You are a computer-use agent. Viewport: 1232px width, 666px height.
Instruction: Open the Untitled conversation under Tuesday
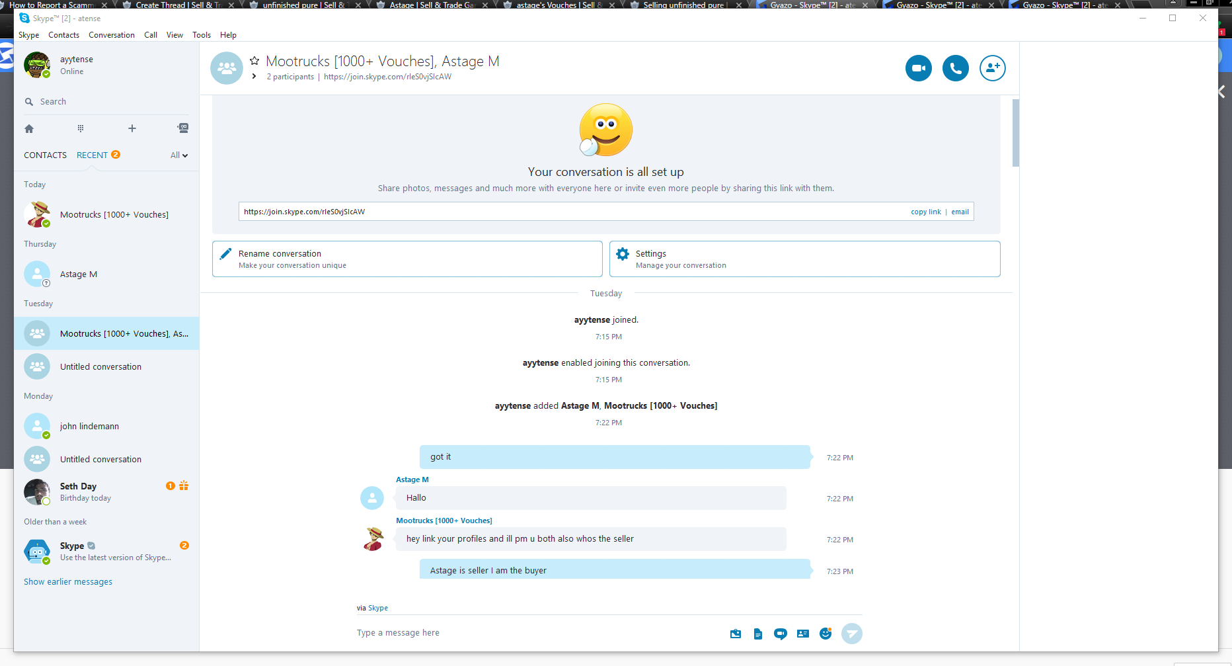tap(106, 366)
